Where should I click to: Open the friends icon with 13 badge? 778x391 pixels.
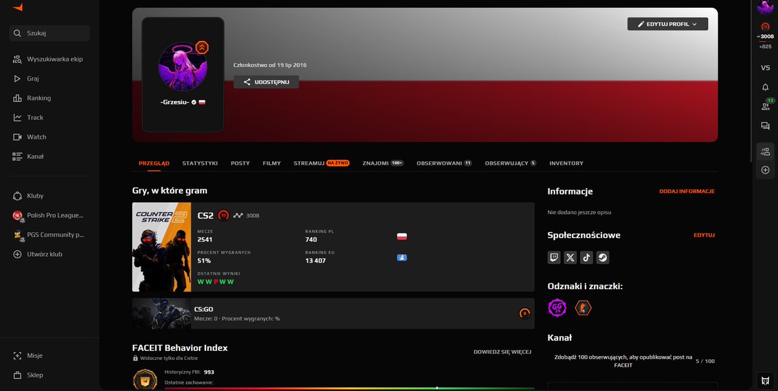pos(765,106)
